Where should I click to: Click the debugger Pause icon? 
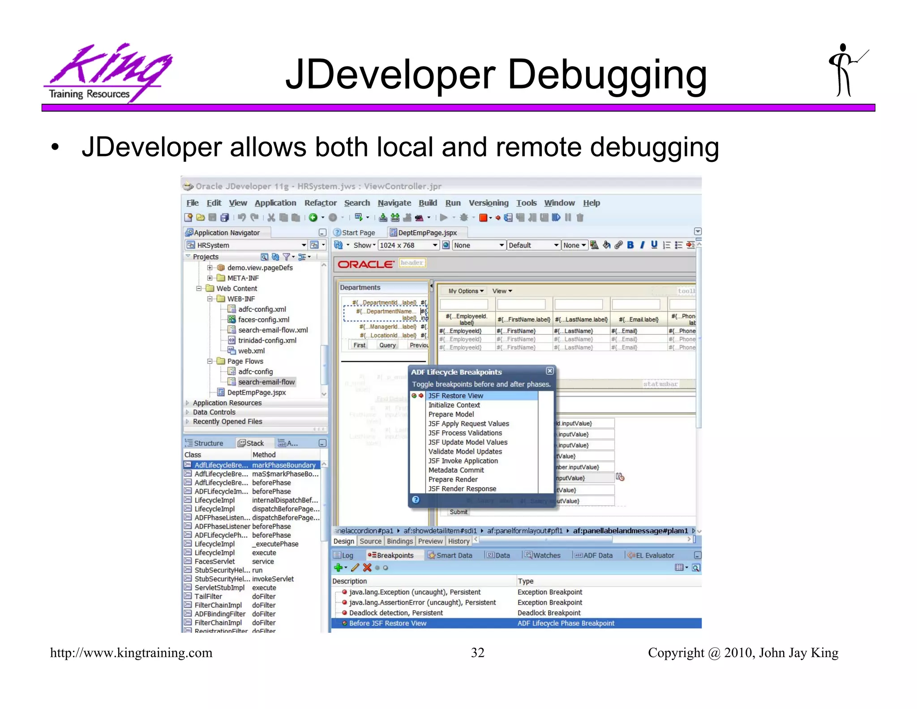click(x=568, y=217)
